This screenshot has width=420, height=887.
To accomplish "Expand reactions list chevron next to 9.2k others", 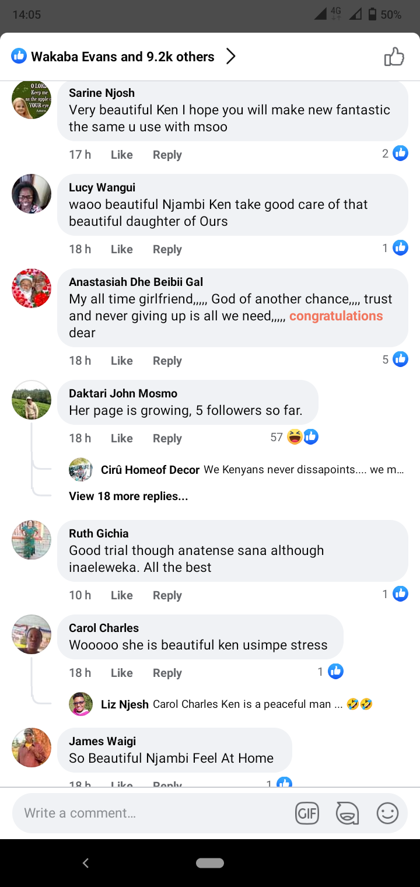I will click(231, 57).
